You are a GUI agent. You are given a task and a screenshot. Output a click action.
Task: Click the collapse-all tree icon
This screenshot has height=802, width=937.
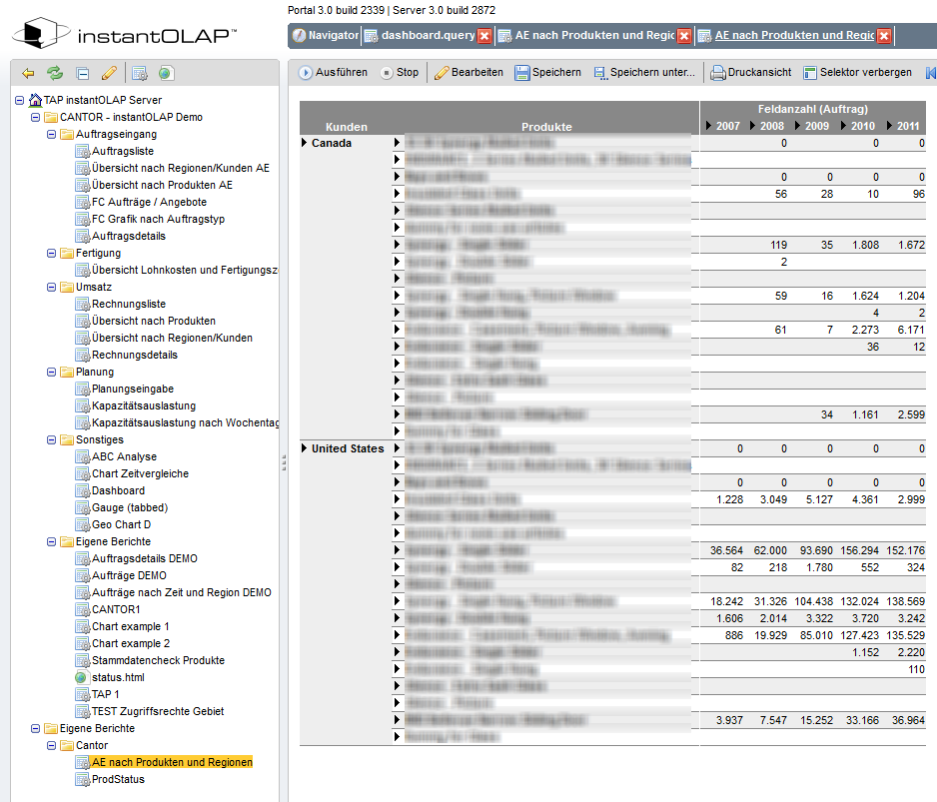coord(83,74)
